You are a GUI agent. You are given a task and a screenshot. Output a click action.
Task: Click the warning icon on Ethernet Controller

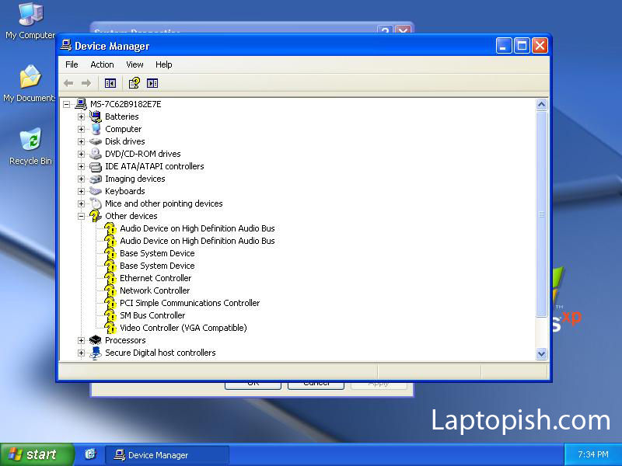(111, 278)
